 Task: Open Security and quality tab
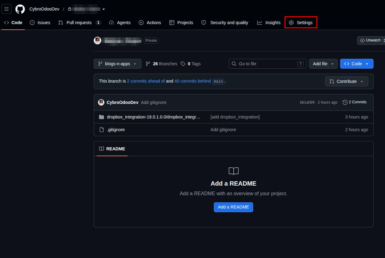(x=225, y=23)
